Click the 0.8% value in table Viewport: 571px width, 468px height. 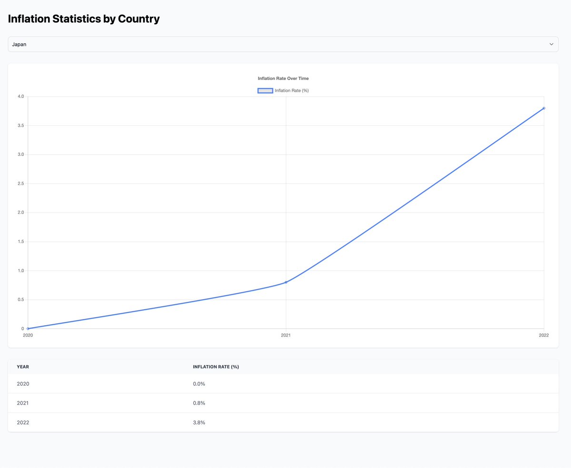click(199, 403)
